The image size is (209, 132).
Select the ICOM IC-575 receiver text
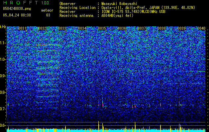coord(133,12)
